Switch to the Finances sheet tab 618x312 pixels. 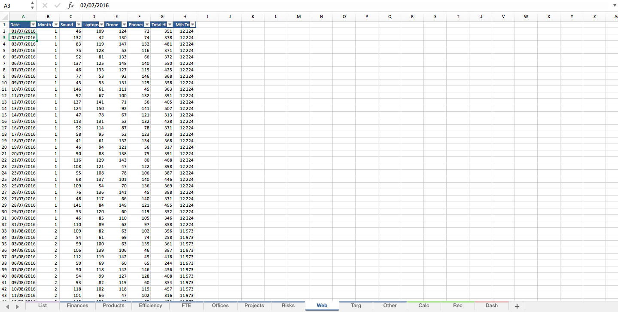[x=77, y=306]
